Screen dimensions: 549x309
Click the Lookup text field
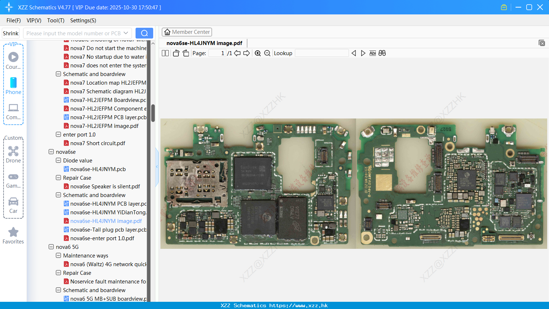pos(322,53)
